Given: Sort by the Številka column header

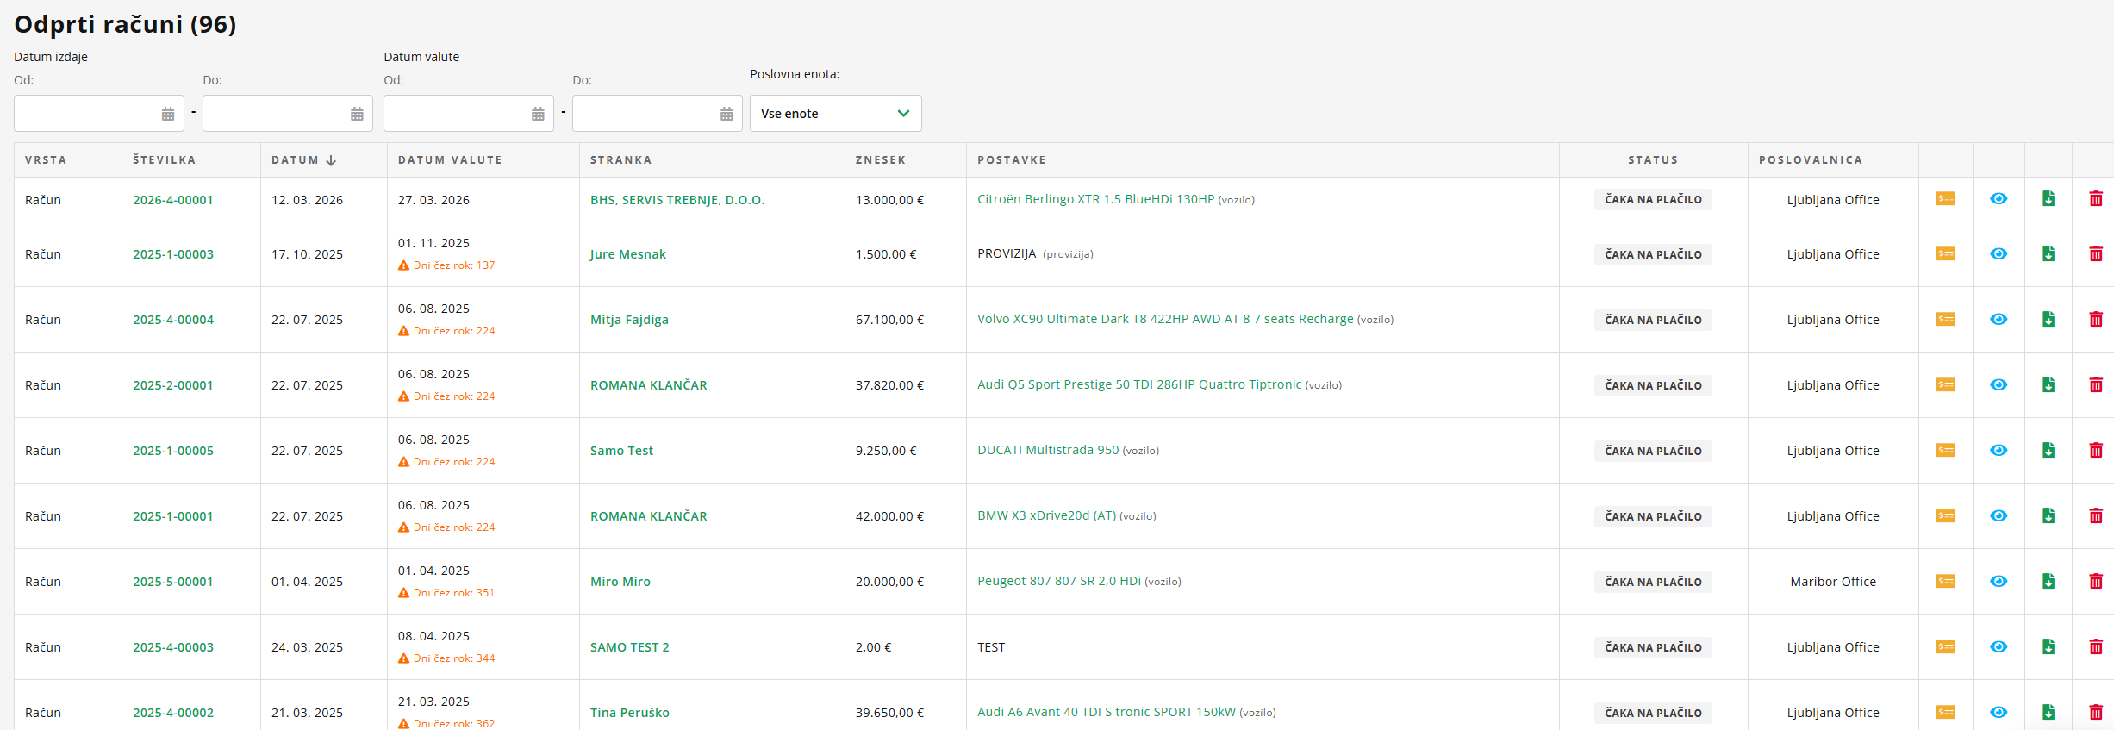Looking at the screenshot, I should point(164,160).
